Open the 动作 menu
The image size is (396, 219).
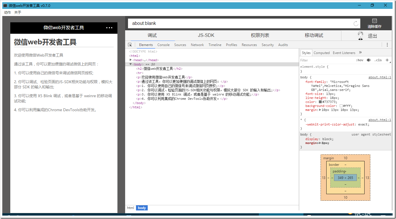(7, 13)
